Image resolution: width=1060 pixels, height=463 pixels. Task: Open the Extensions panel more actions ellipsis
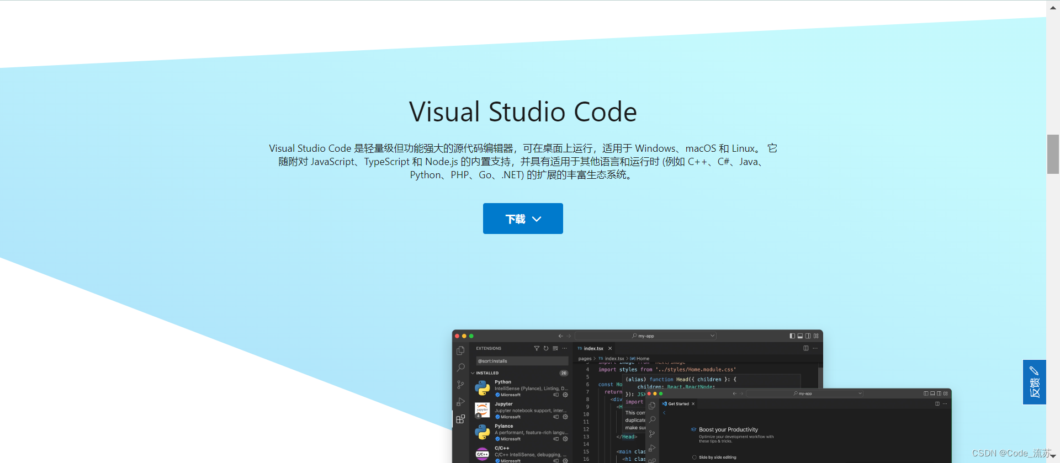tap(564, 348)
